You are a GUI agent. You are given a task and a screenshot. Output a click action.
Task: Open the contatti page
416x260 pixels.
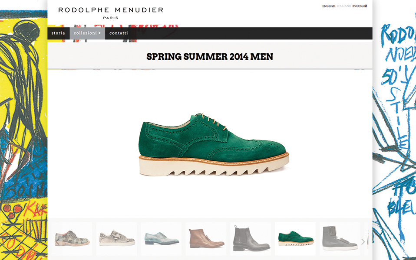coord(119,33)
